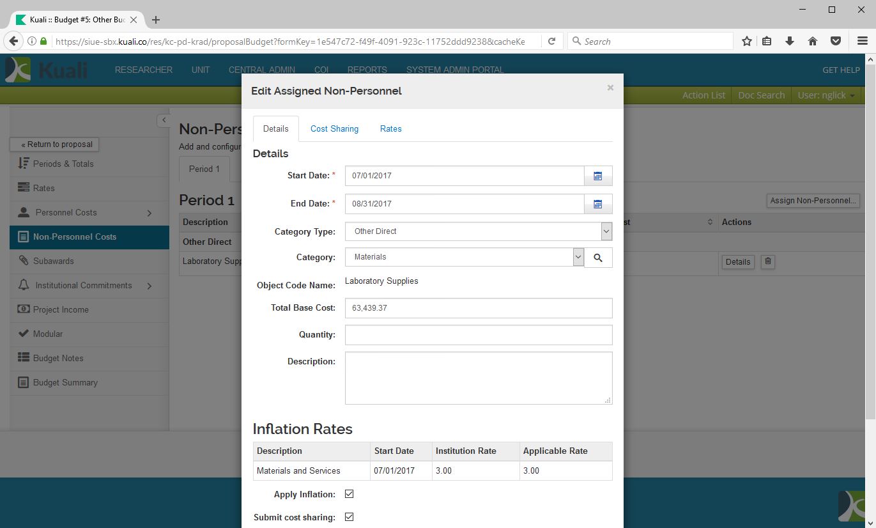Uncheck the Apply Inflation checkbox
The image size is (876, 528).
pos(349,494)
